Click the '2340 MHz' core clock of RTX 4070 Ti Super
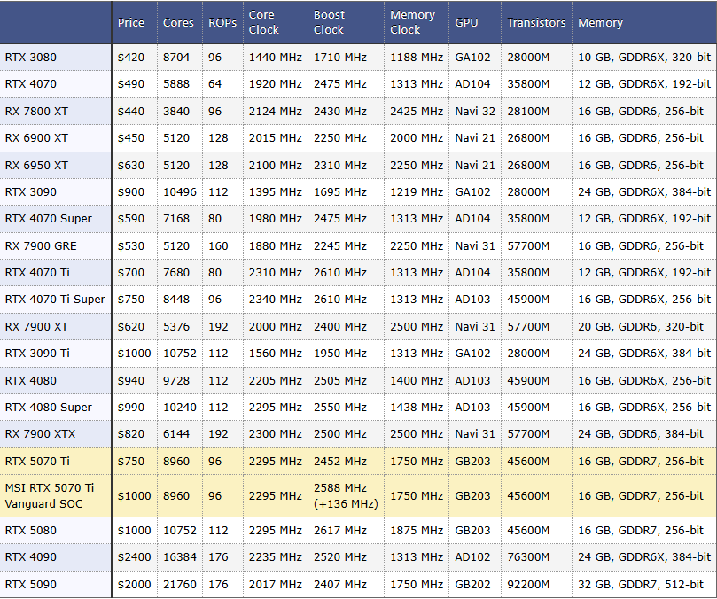 tap(276, 299)
